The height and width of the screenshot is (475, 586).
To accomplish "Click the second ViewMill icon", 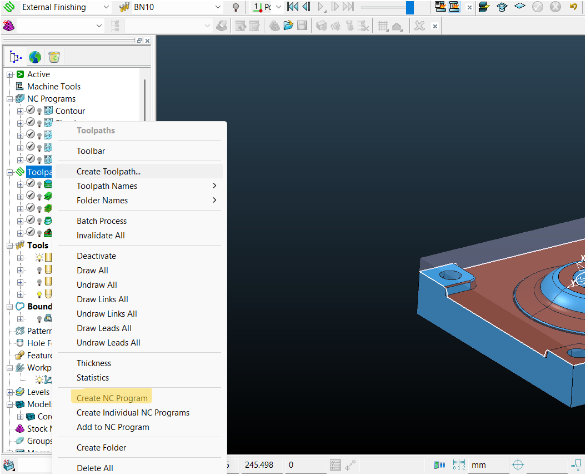I will point(454,7).
